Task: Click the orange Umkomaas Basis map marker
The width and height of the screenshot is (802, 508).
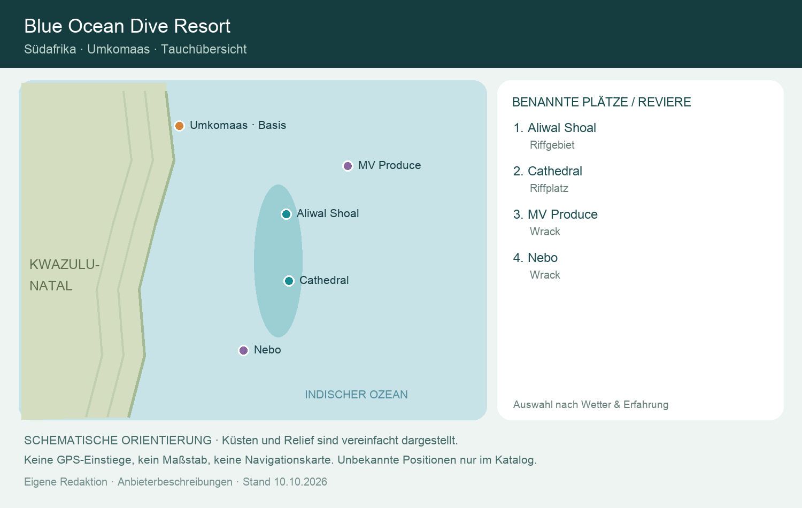Action: [x=180, y=126]
